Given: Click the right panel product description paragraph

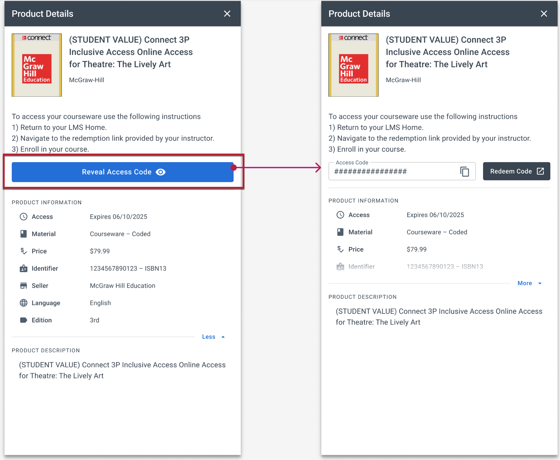Looking at the screenshot, I should pyautogui.click(x=439, y=317).
